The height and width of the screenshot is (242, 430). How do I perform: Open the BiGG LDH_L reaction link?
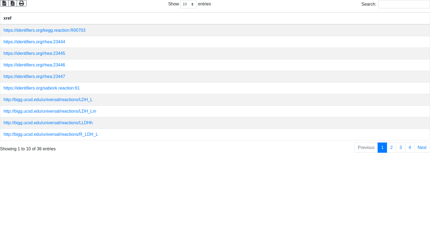coord(48,100)
